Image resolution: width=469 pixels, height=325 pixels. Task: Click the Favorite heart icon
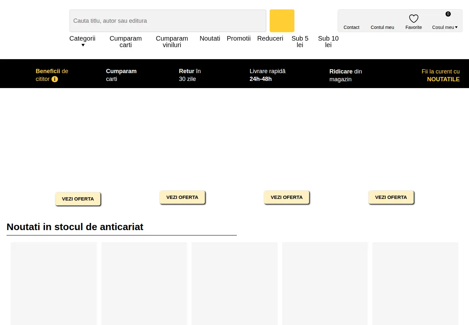pyautogui.click(x=414, y=19)
